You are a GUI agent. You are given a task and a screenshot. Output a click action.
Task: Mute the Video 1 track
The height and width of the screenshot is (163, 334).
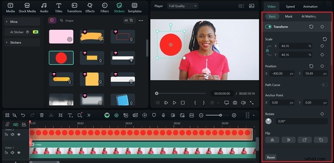[x=13, y=152]
